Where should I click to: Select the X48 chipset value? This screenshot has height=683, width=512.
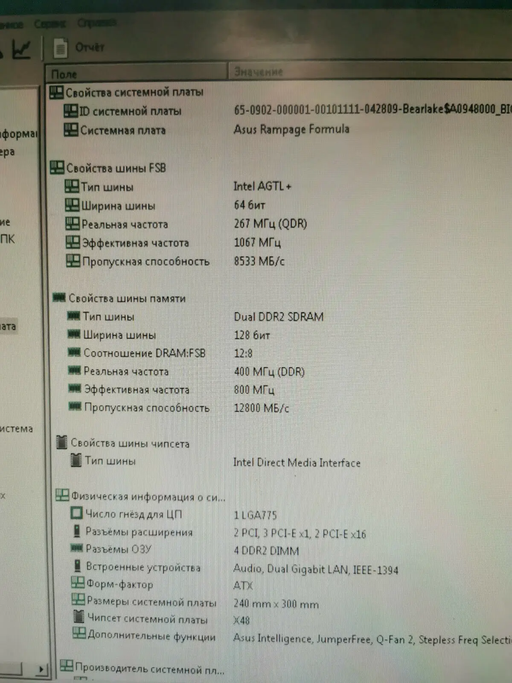(241, 620)
